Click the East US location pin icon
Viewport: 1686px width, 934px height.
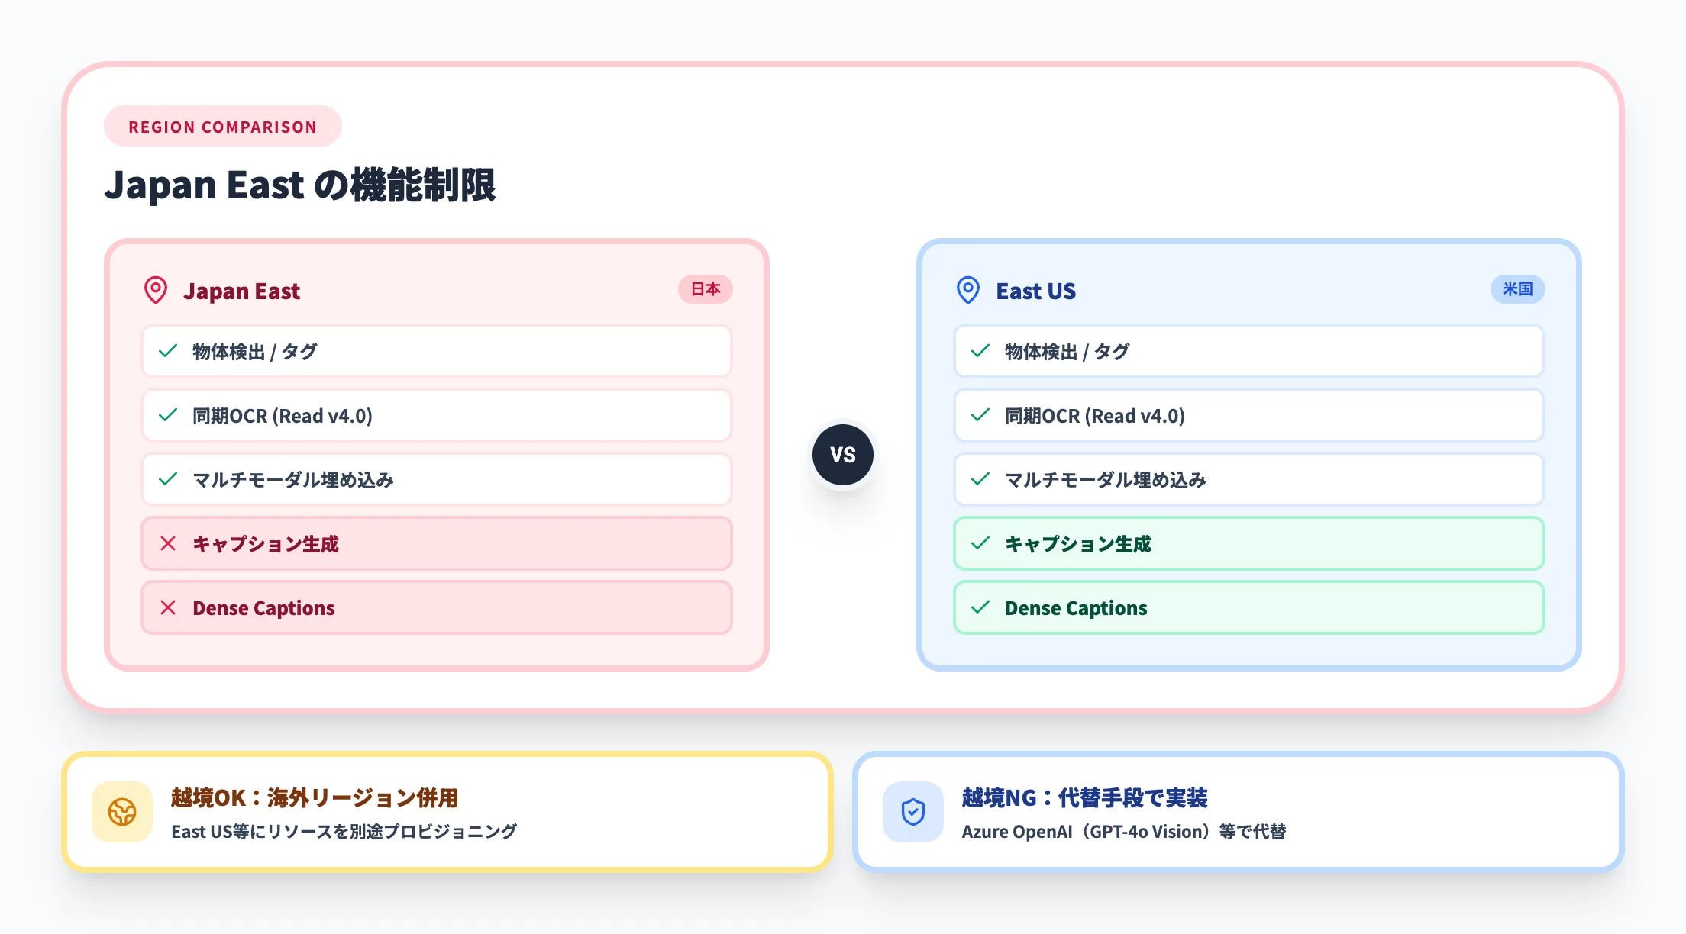(968, 290)
